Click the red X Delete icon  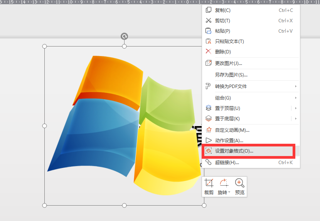(208, 51)
